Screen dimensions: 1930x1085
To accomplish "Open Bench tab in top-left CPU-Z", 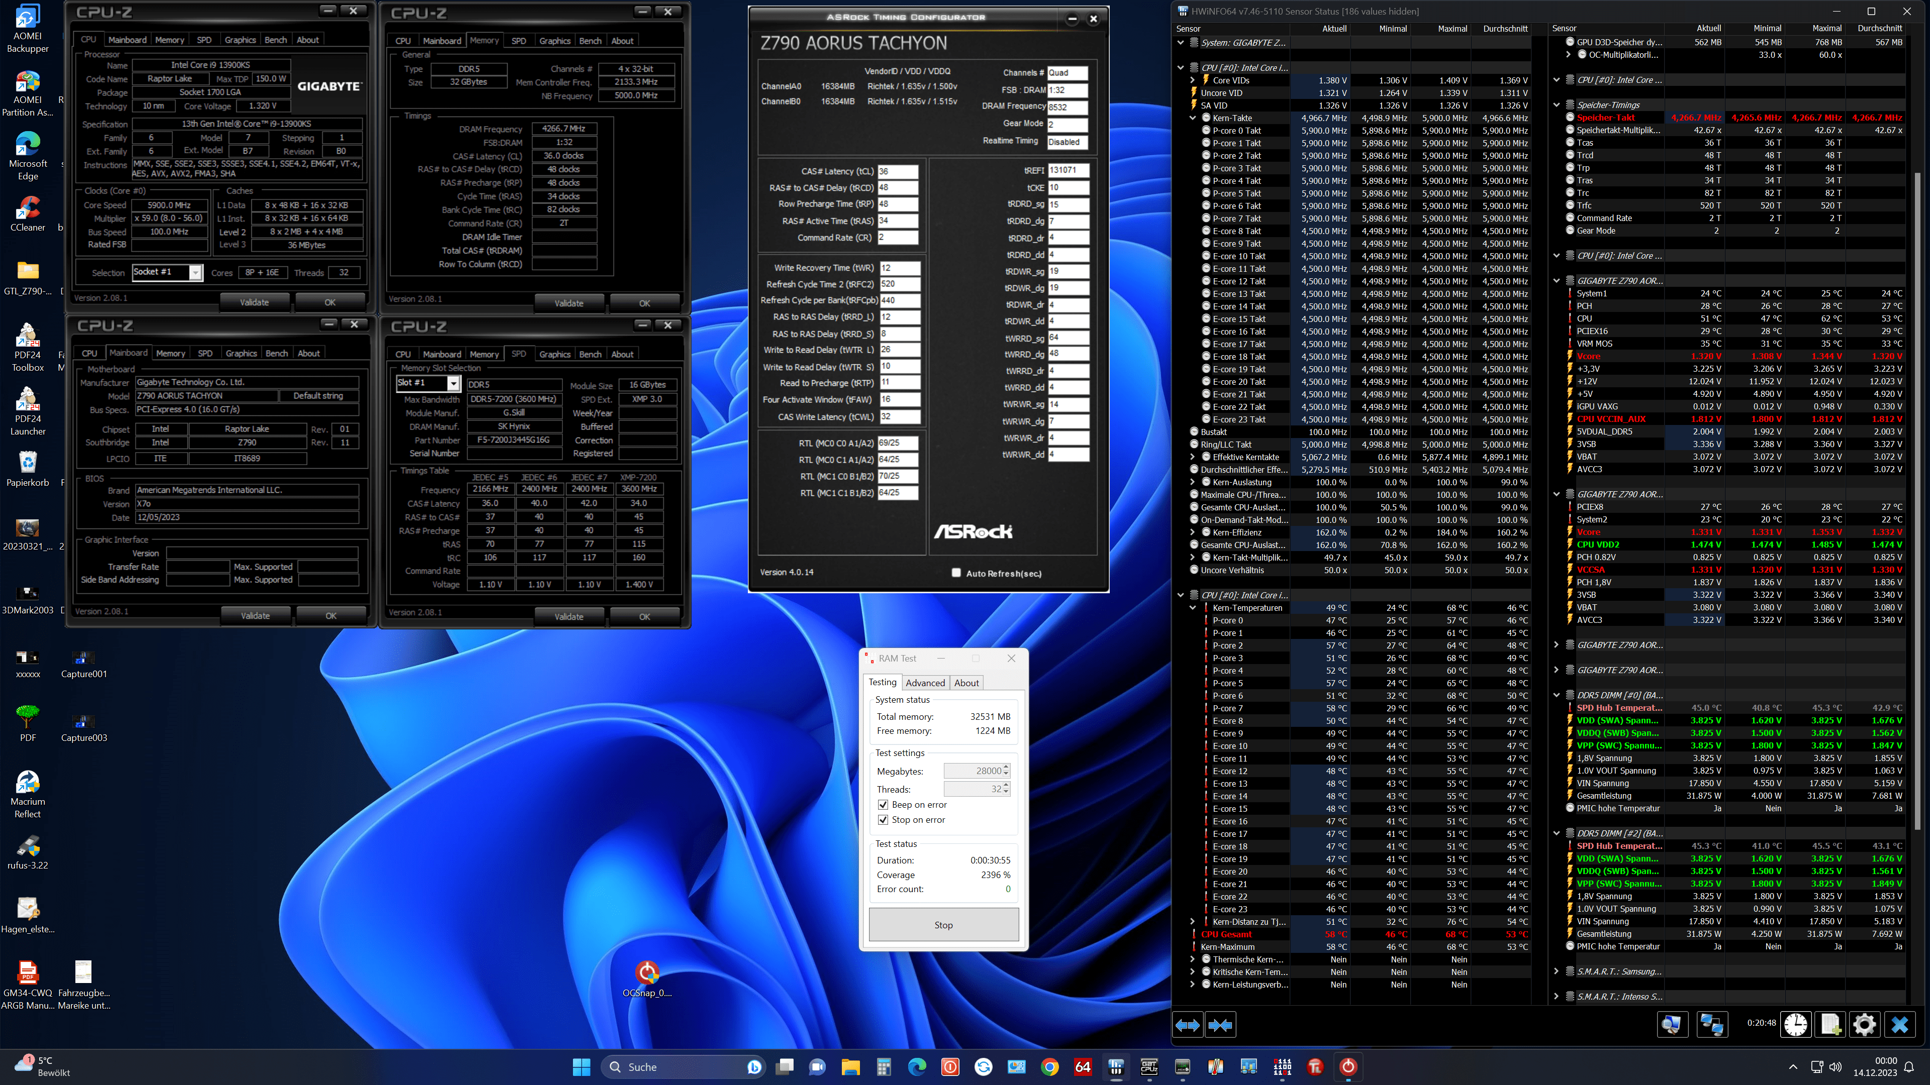I will (276, 40).
